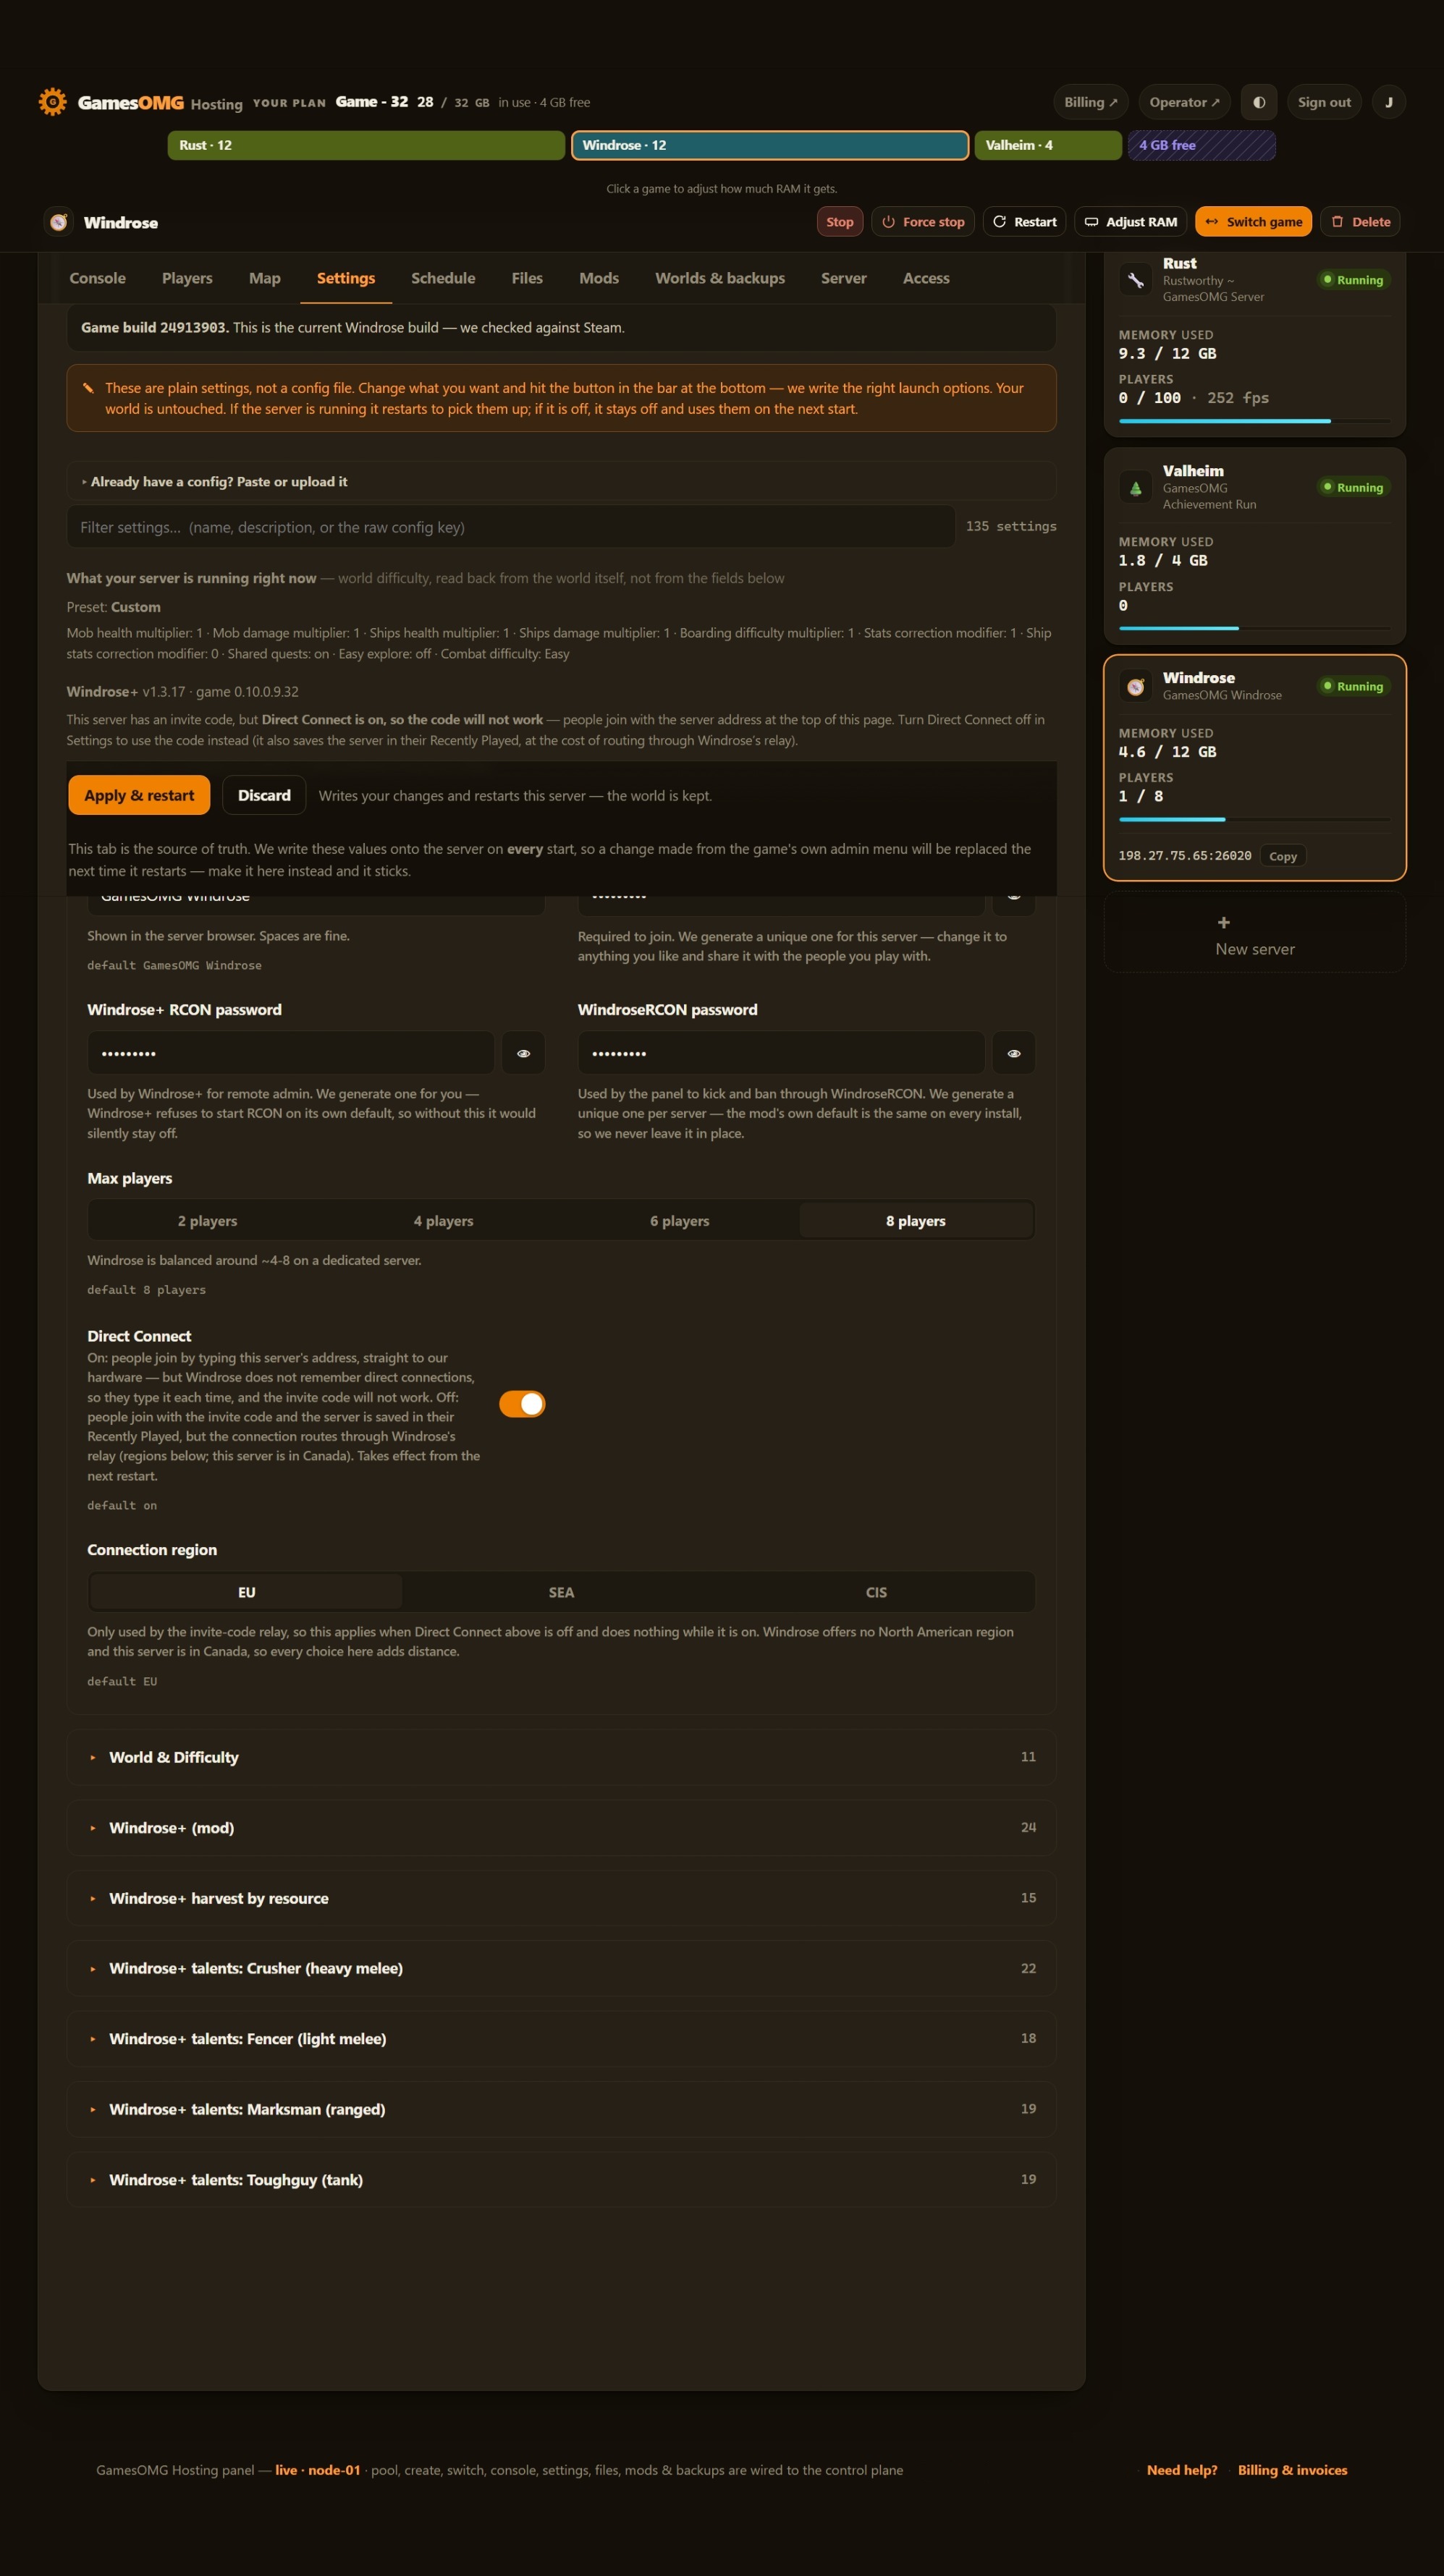Open Worlds & backups tab
1444x2576 pixels.
pos(720,278)
